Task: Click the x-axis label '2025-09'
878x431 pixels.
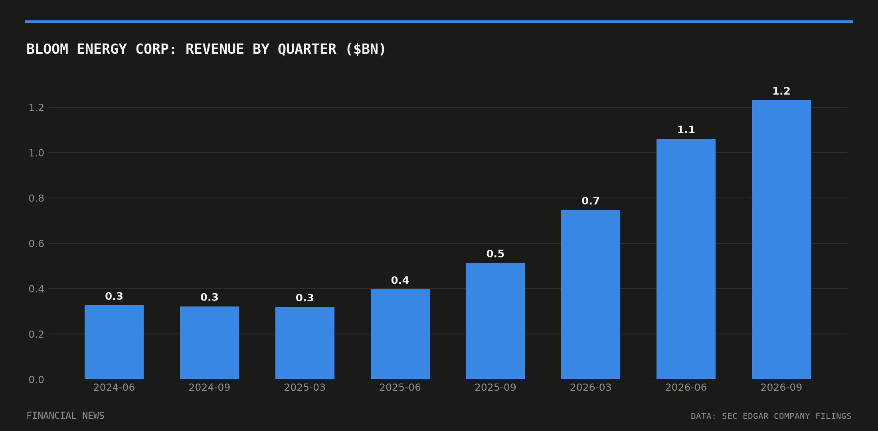Action: point(495,388)
